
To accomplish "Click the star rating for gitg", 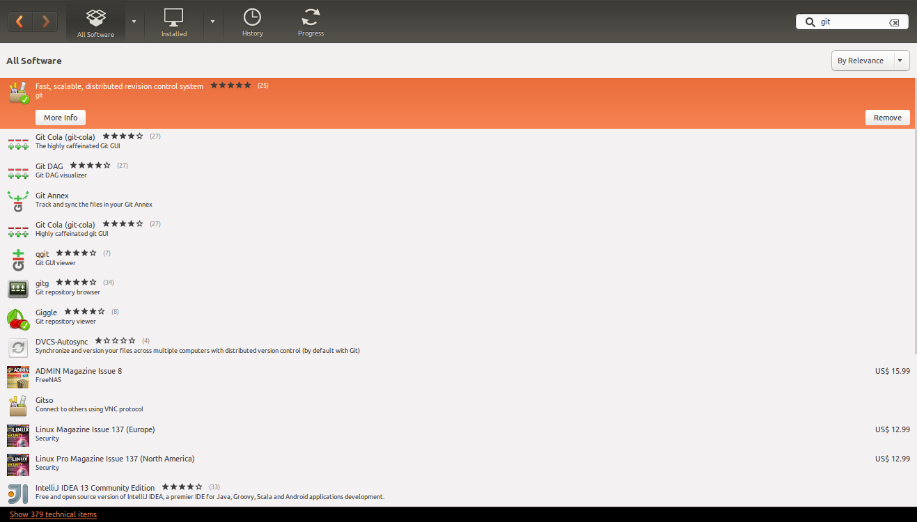I will [x=76, y=283].
